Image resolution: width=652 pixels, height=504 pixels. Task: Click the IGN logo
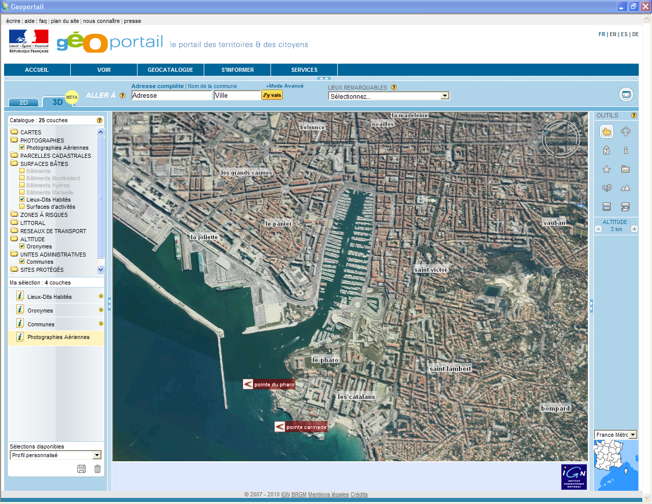pyautogui.click(x=574, y=477)
